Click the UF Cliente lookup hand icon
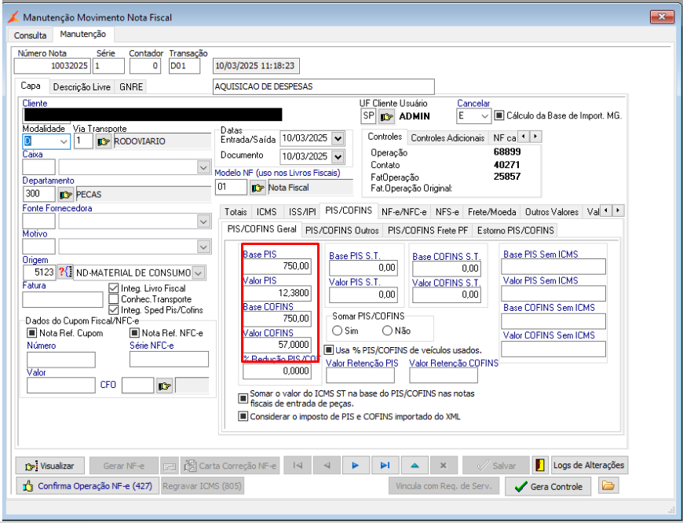Screen dimensions: 683x523 (x=386, y=116)
